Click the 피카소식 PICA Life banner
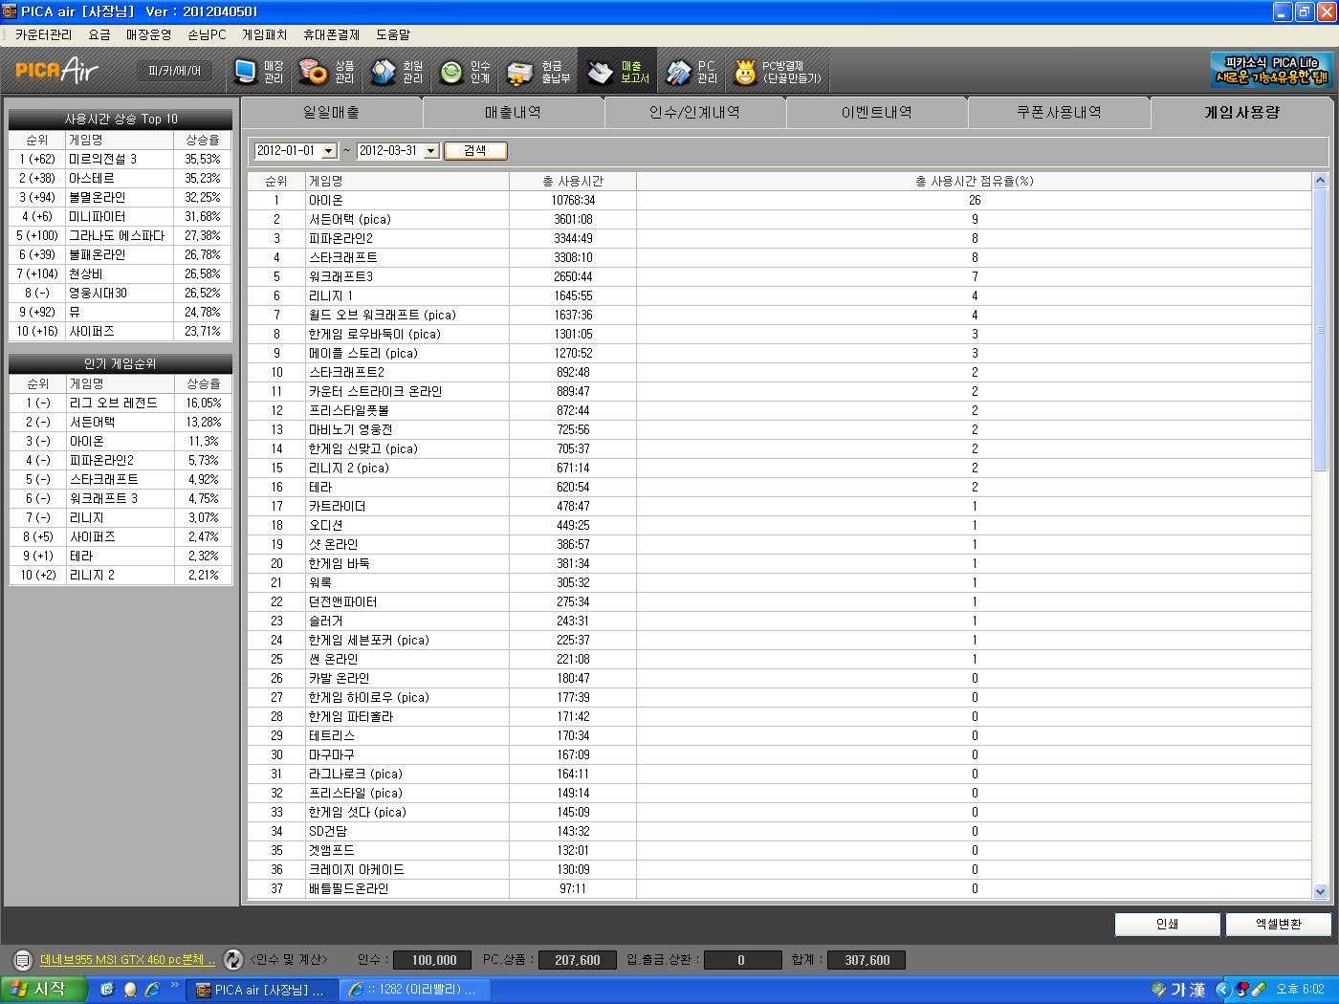The width and height of the screenshot is (1339, 1004). coord(1271,70)
